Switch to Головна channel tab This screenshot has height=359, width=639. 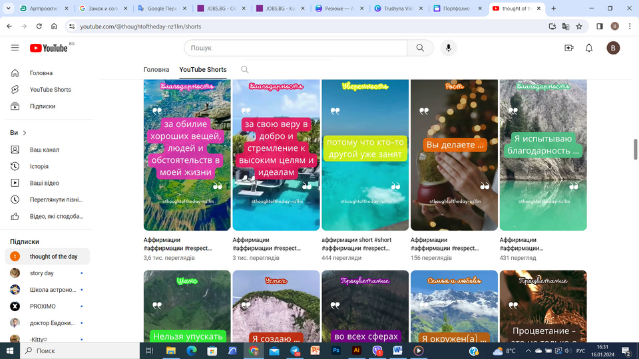pyautogui.click(x=156, y=70)
